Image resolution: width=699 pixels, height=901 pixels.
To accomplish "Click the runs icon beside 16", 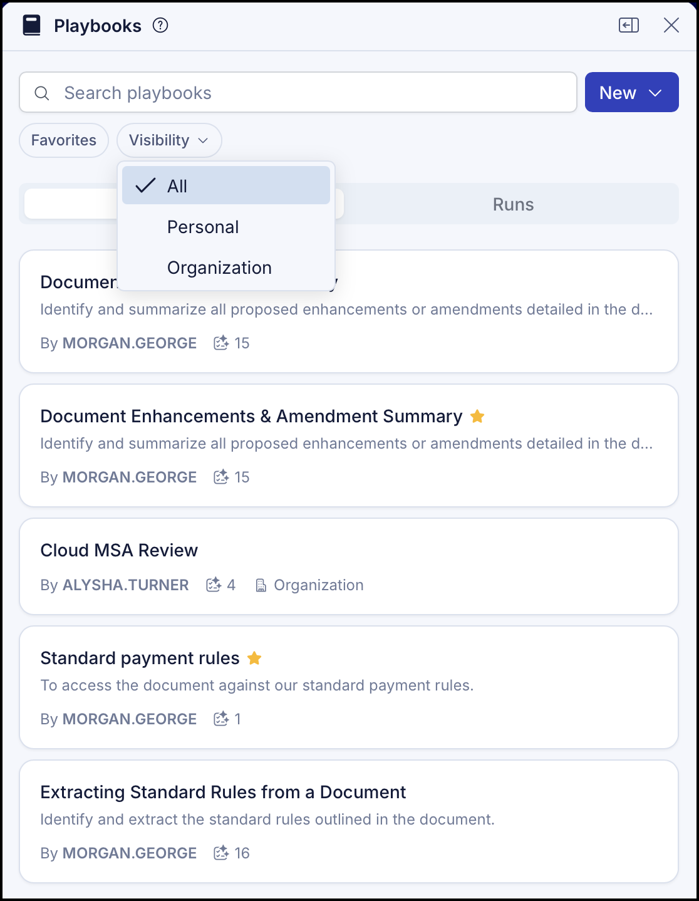I will coord(221,853).
